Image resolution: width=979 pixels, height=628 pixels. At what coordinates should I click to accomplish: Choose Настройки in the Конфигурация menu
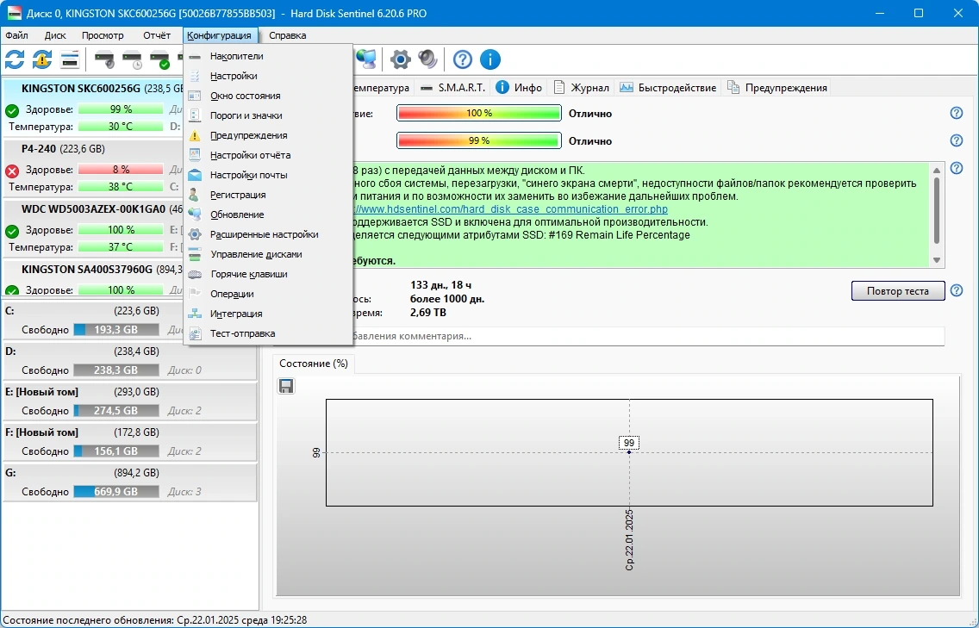268,76
